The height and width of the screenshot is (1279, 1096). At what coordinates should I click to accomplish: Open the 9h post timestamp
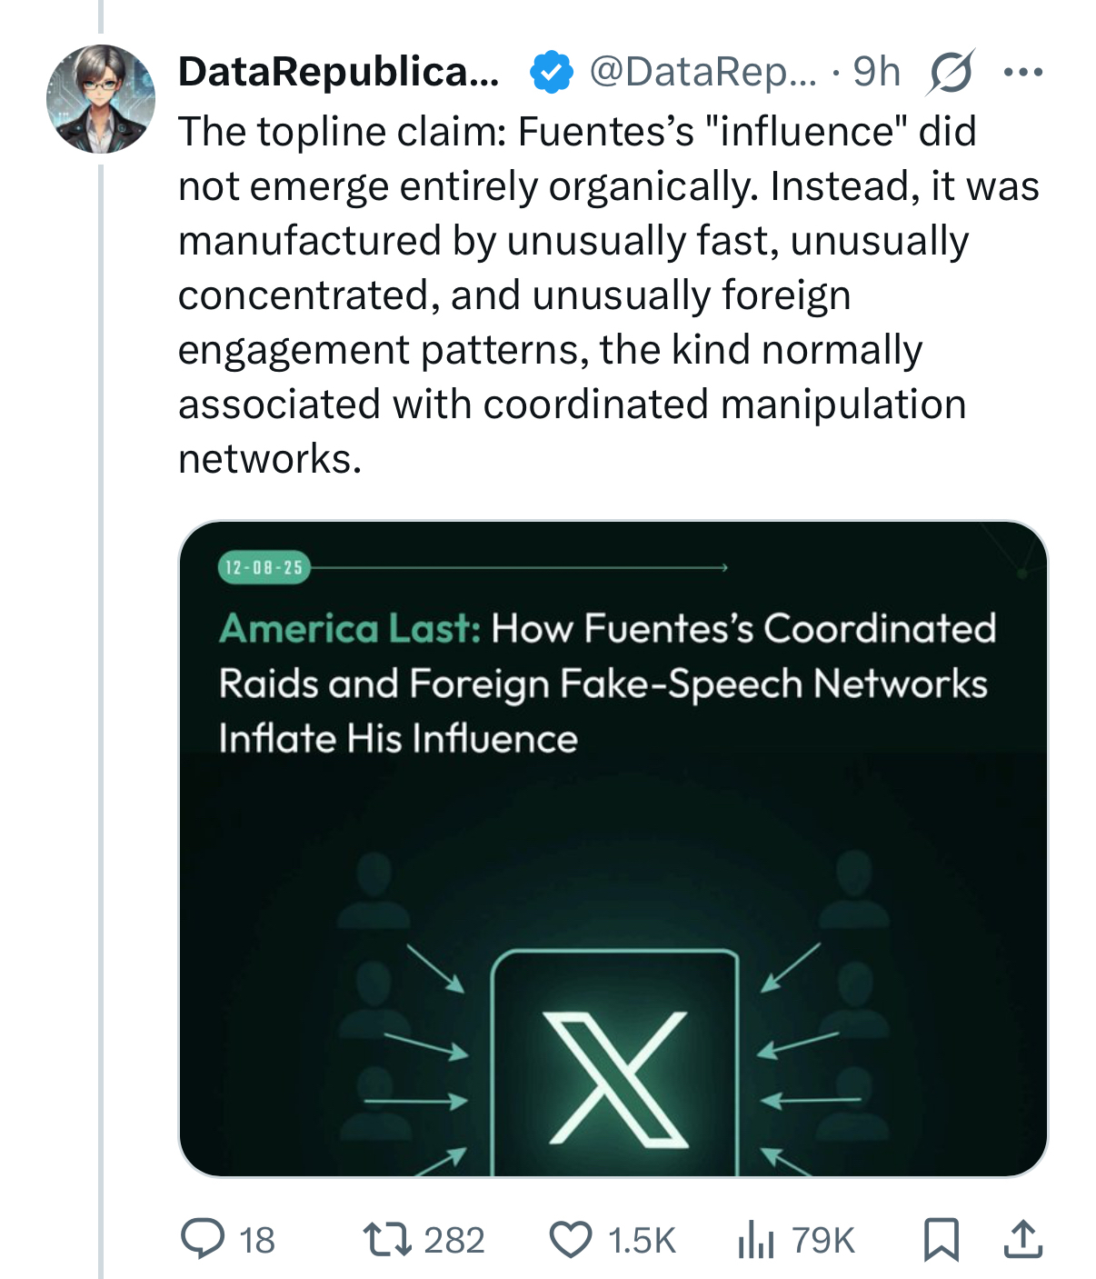(x=876, y=72)
